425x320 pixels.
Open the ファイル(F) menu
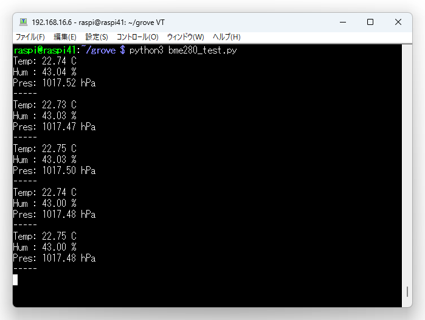click(30, 37)
